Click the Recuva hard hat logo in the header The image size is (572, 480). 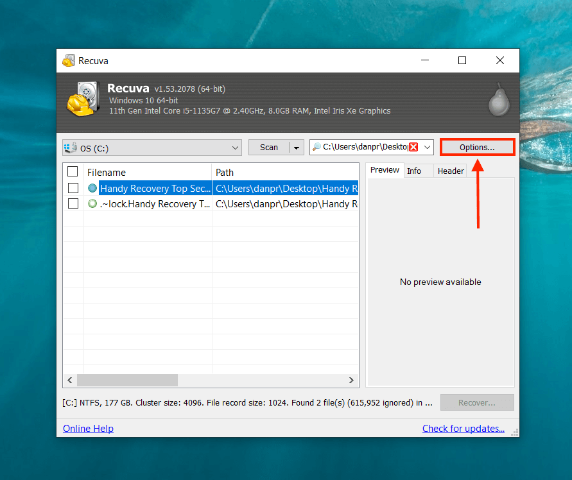pyautogui.click(x=83, y=99)
